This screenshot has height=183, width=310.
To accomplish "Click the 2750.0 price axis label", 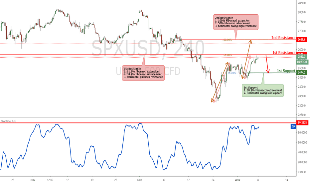I will click(x=302, y=22).
